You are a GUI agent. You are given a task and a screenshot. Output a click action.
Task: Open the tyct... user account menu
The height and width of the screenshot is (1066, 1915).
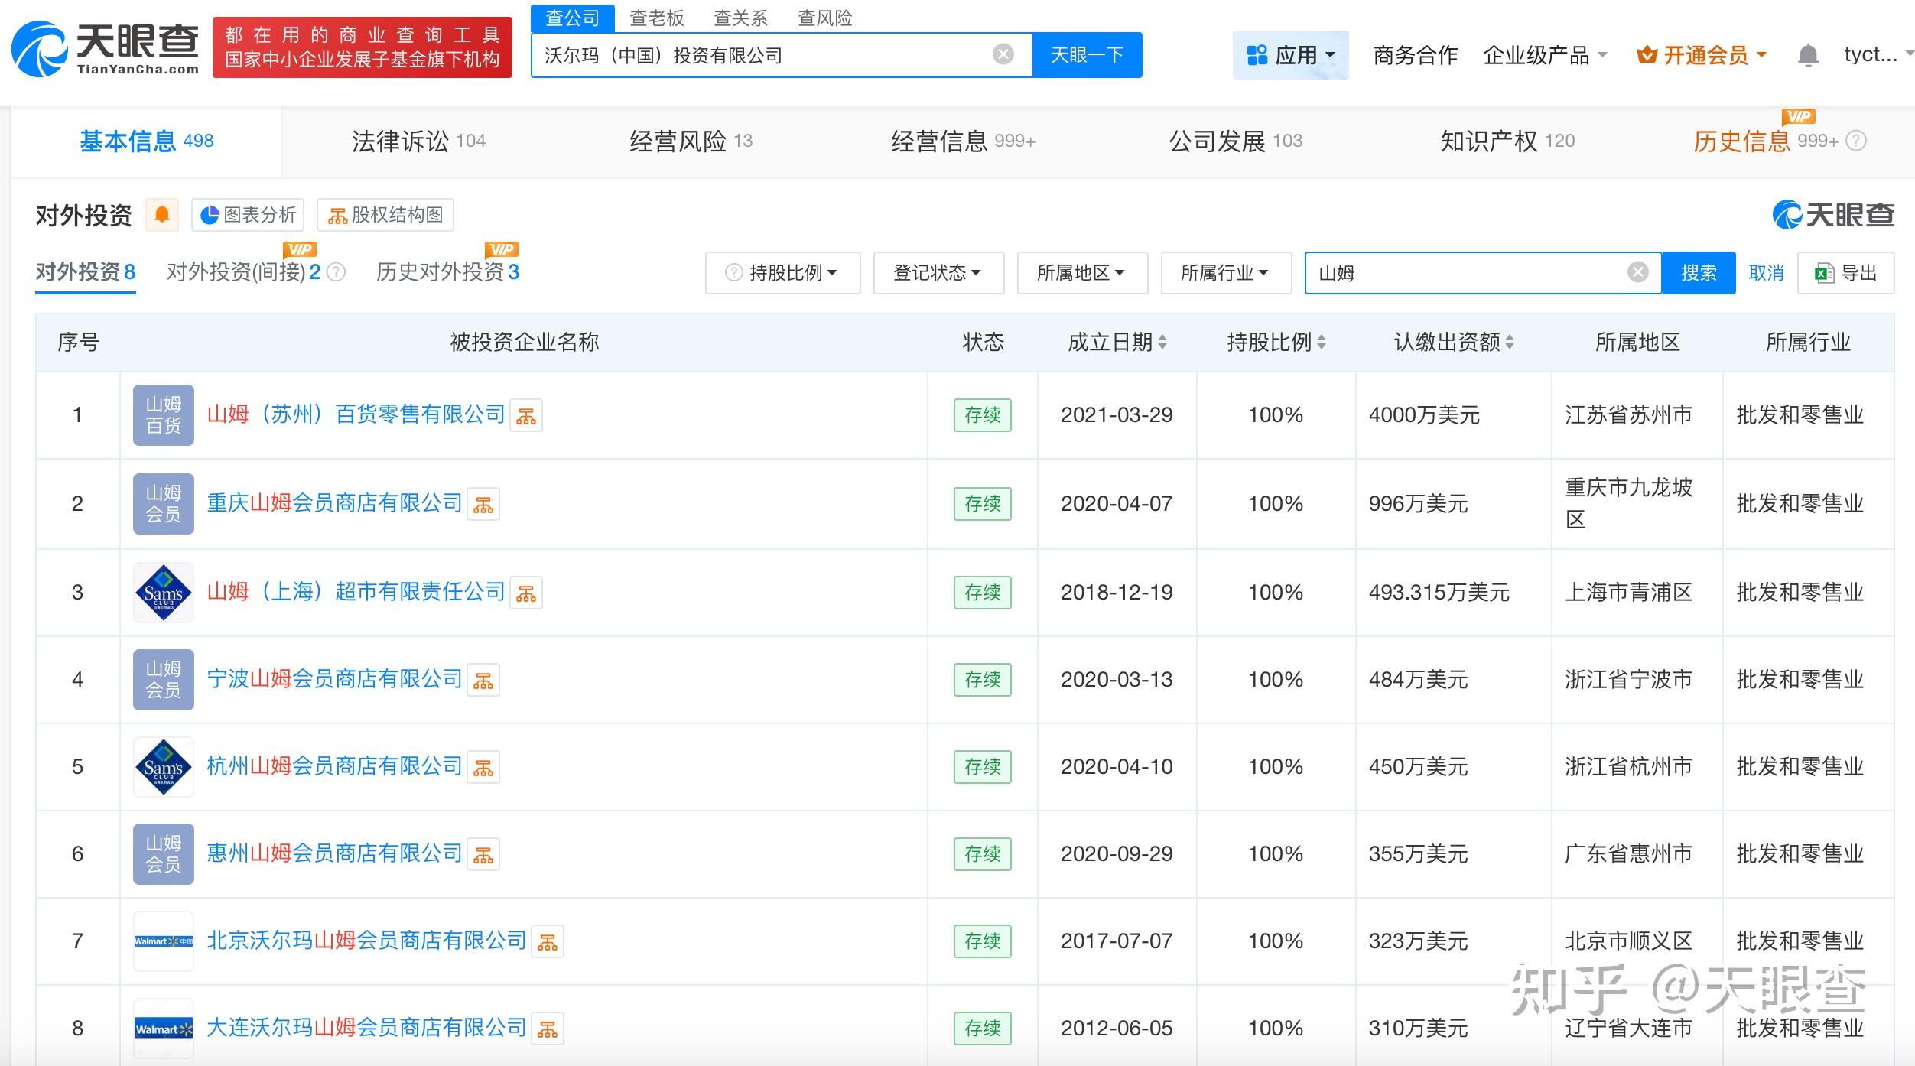click(x=1878, y=54)
